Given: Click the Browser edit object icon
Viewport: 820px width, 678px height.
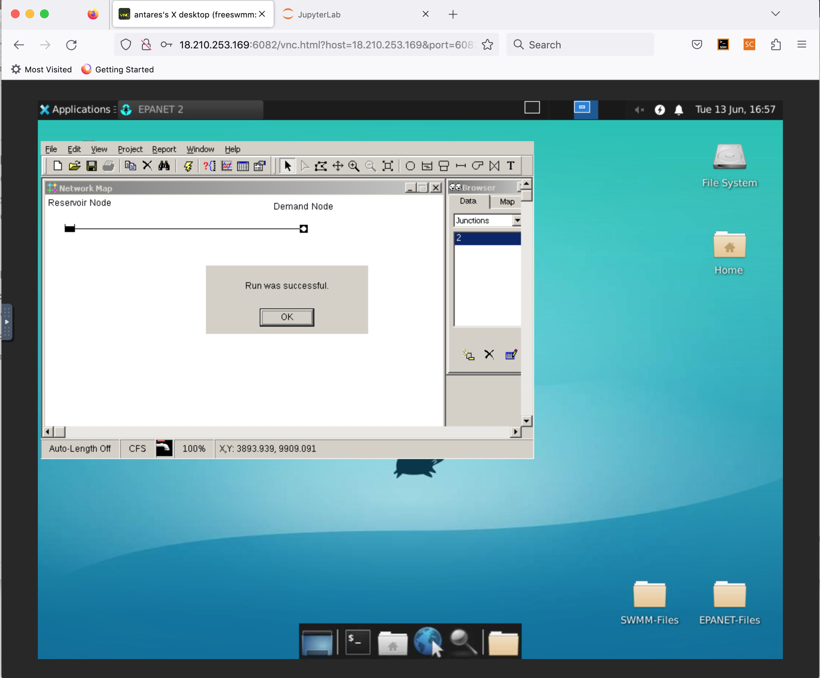Looking at the screenshot, I should [x=511, y=354].
